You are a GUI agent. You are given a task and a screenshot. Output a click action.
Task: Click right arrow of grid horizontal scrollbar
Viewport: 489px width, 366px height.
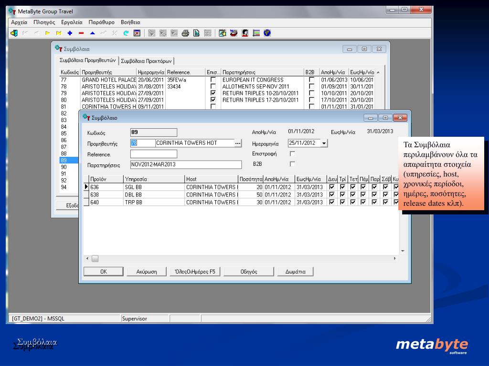click(395, 259)
